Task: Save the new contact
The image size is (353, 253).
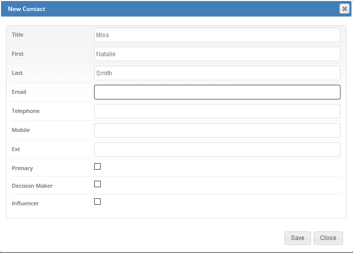Action: 297,238
